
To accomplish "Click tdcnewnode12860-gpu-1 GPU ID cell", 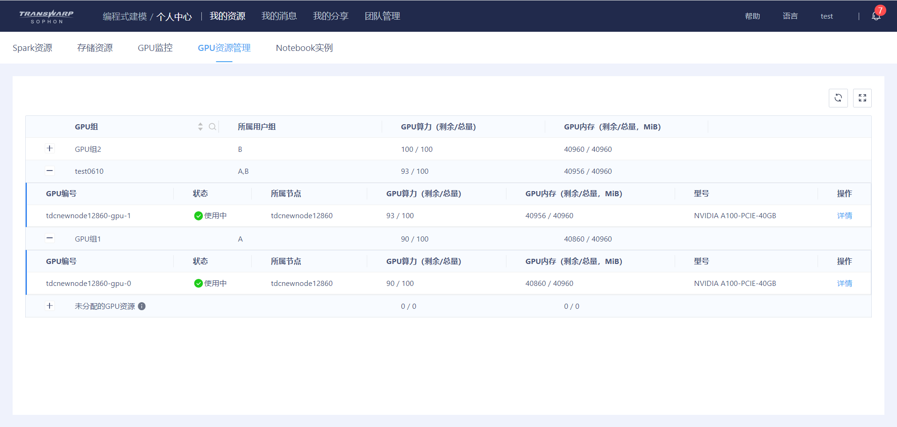I will pos(88,216).
